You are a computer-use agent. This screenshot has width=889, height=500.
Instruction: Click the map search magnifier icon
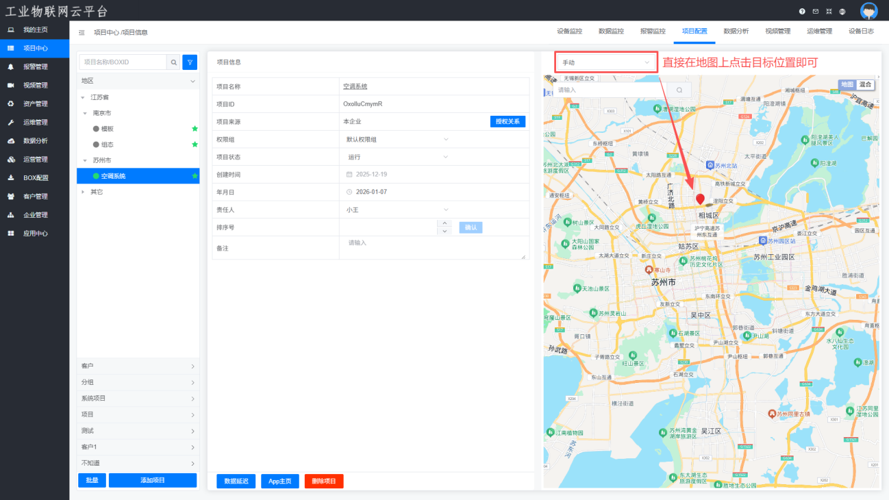pyautogui.click(x=679, y=90)
